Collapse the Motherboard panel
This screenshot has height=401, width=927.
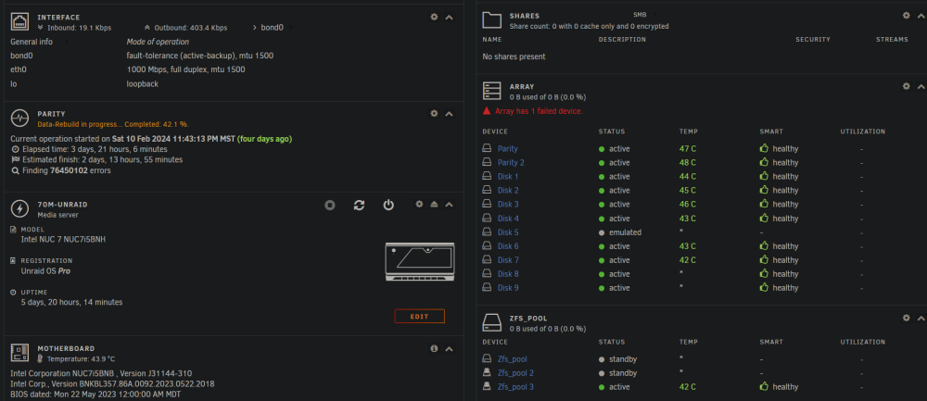(x=449, y=349)
